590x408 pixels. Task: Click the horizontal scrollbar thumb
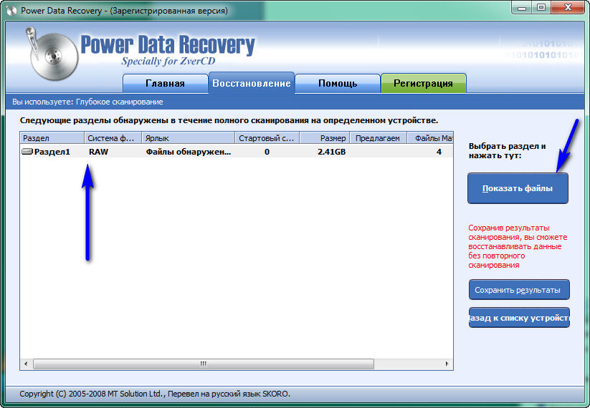pos(204,364)
